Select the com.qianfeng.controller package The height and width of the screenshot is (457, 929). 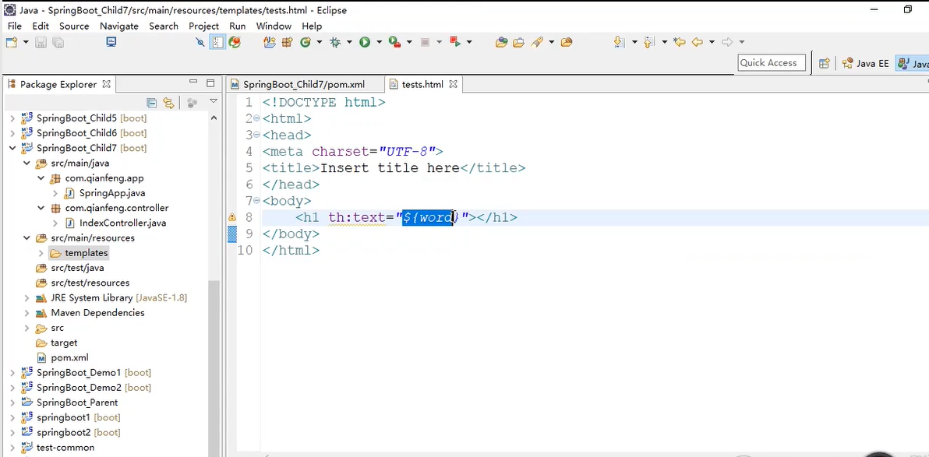(117, 208)
